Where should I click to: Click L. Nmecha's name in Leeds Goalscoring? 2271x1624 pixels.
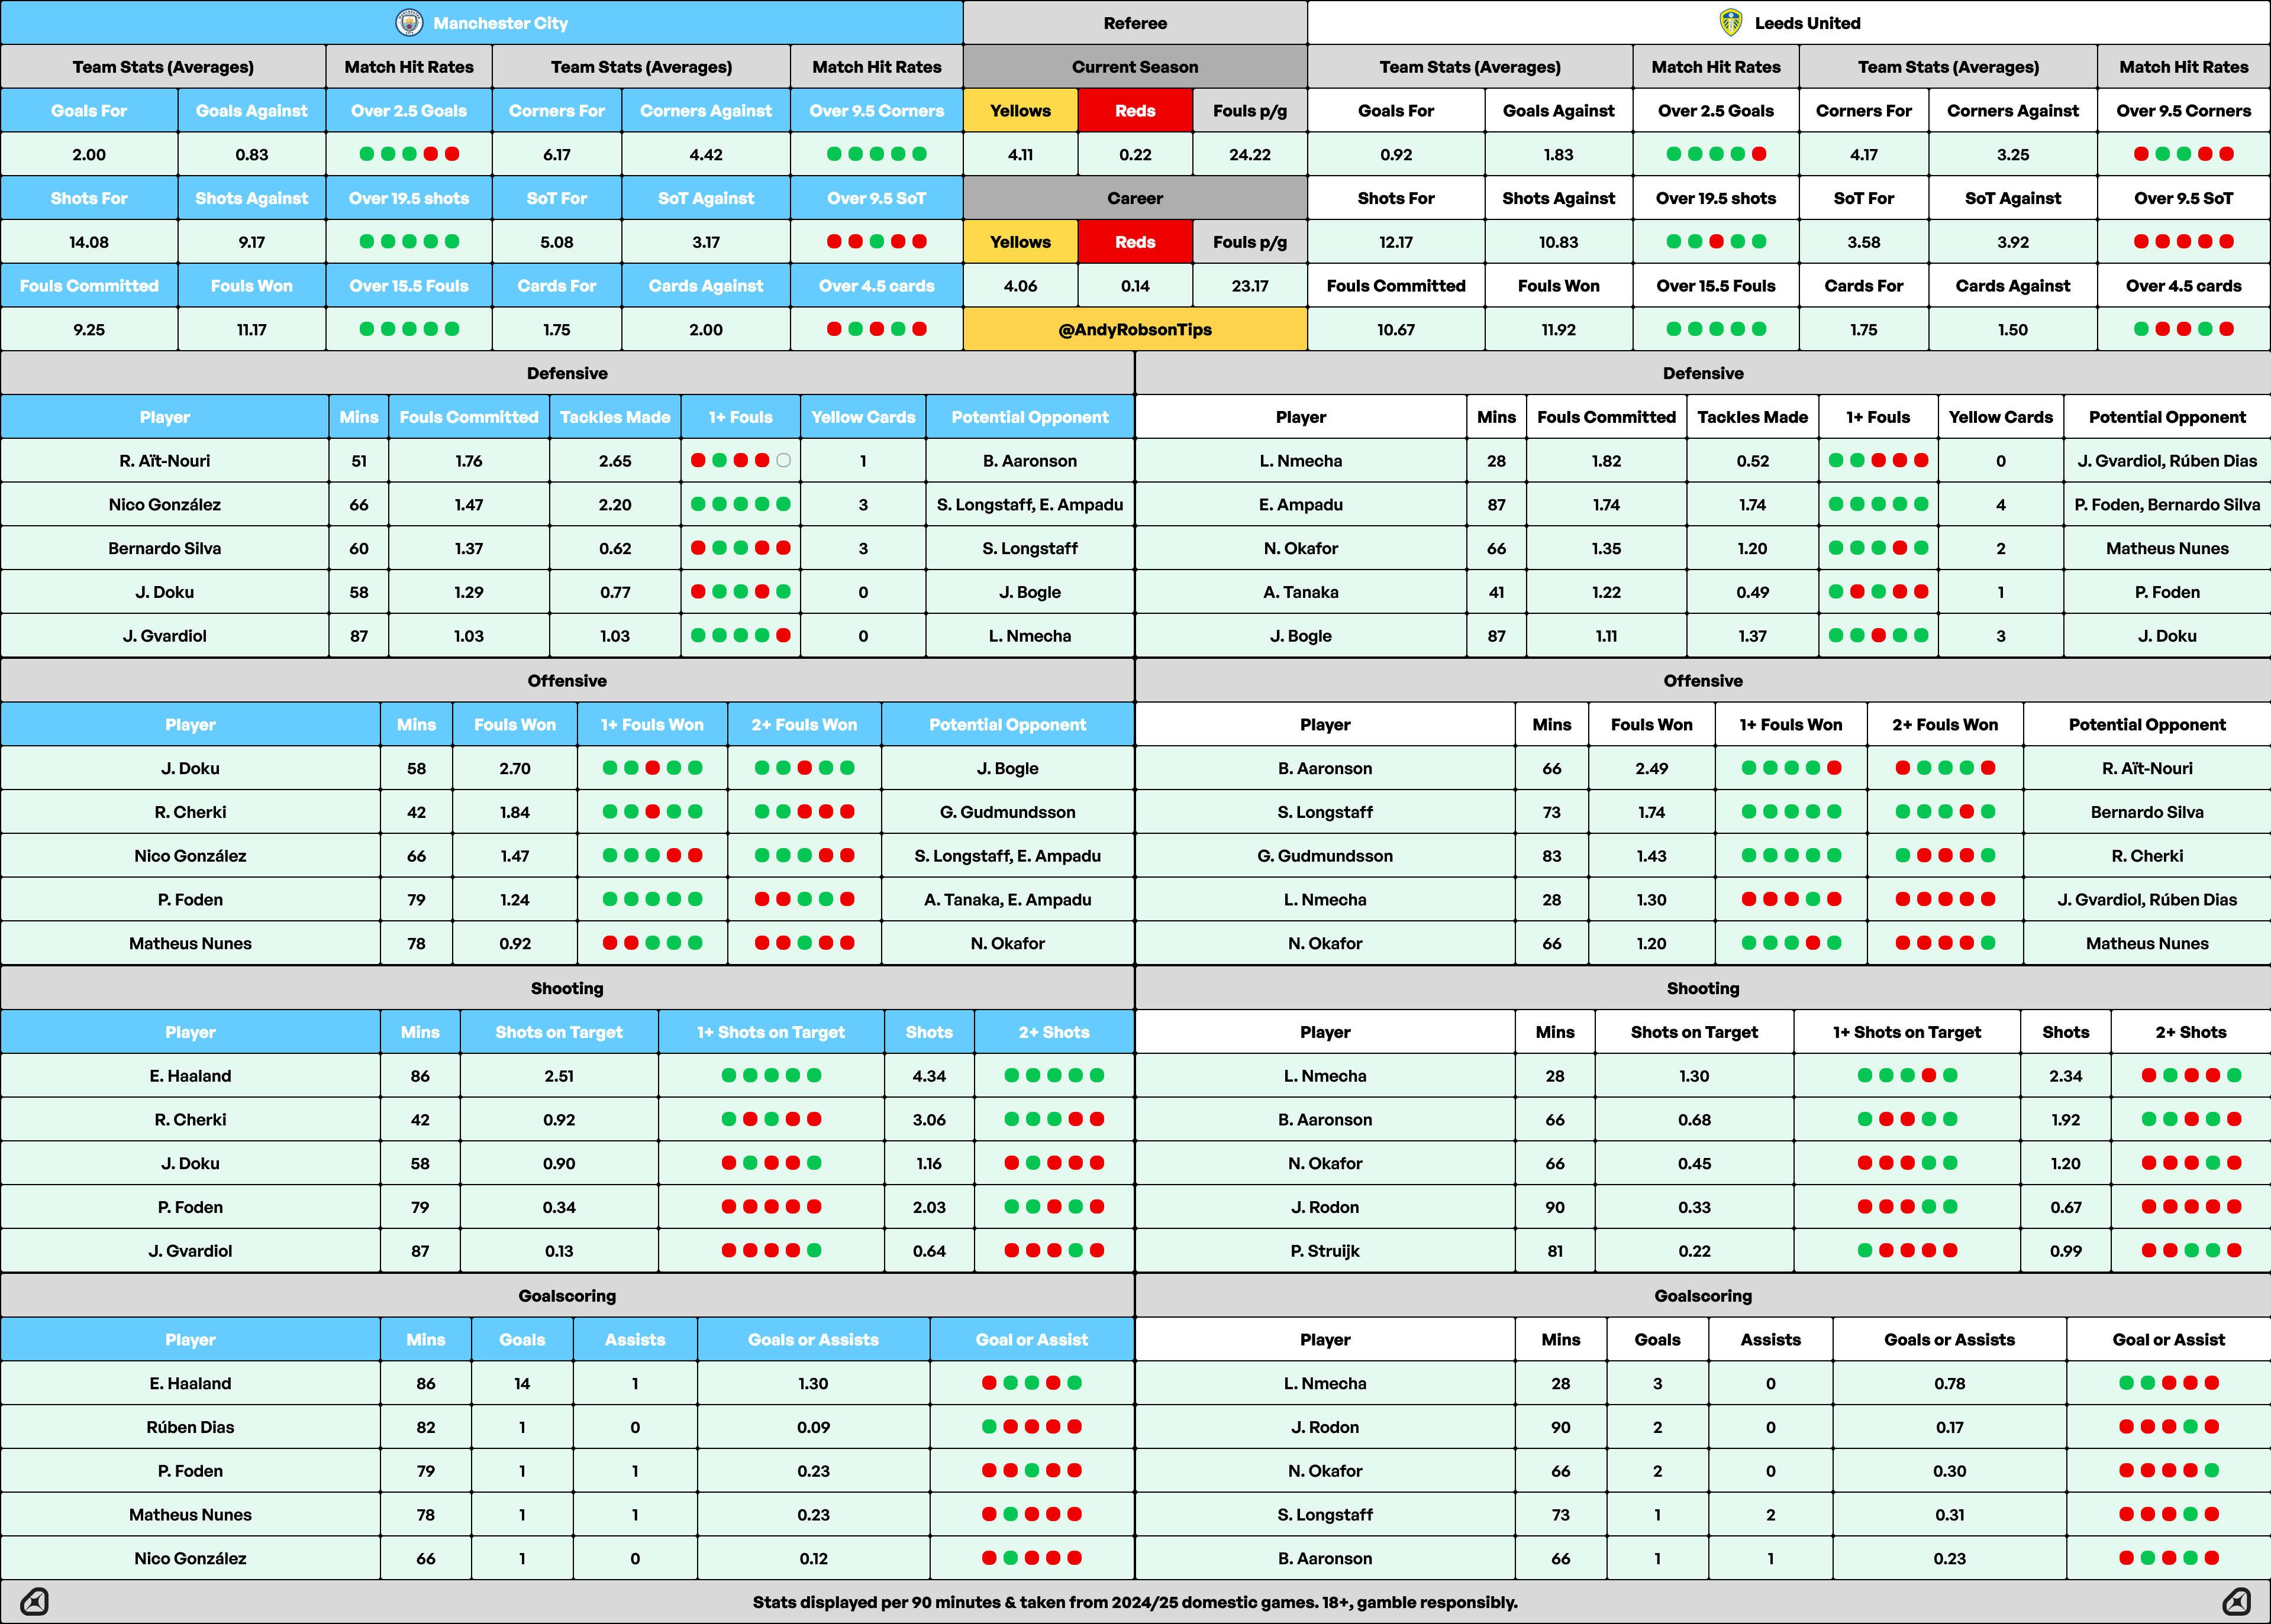1325,1384
